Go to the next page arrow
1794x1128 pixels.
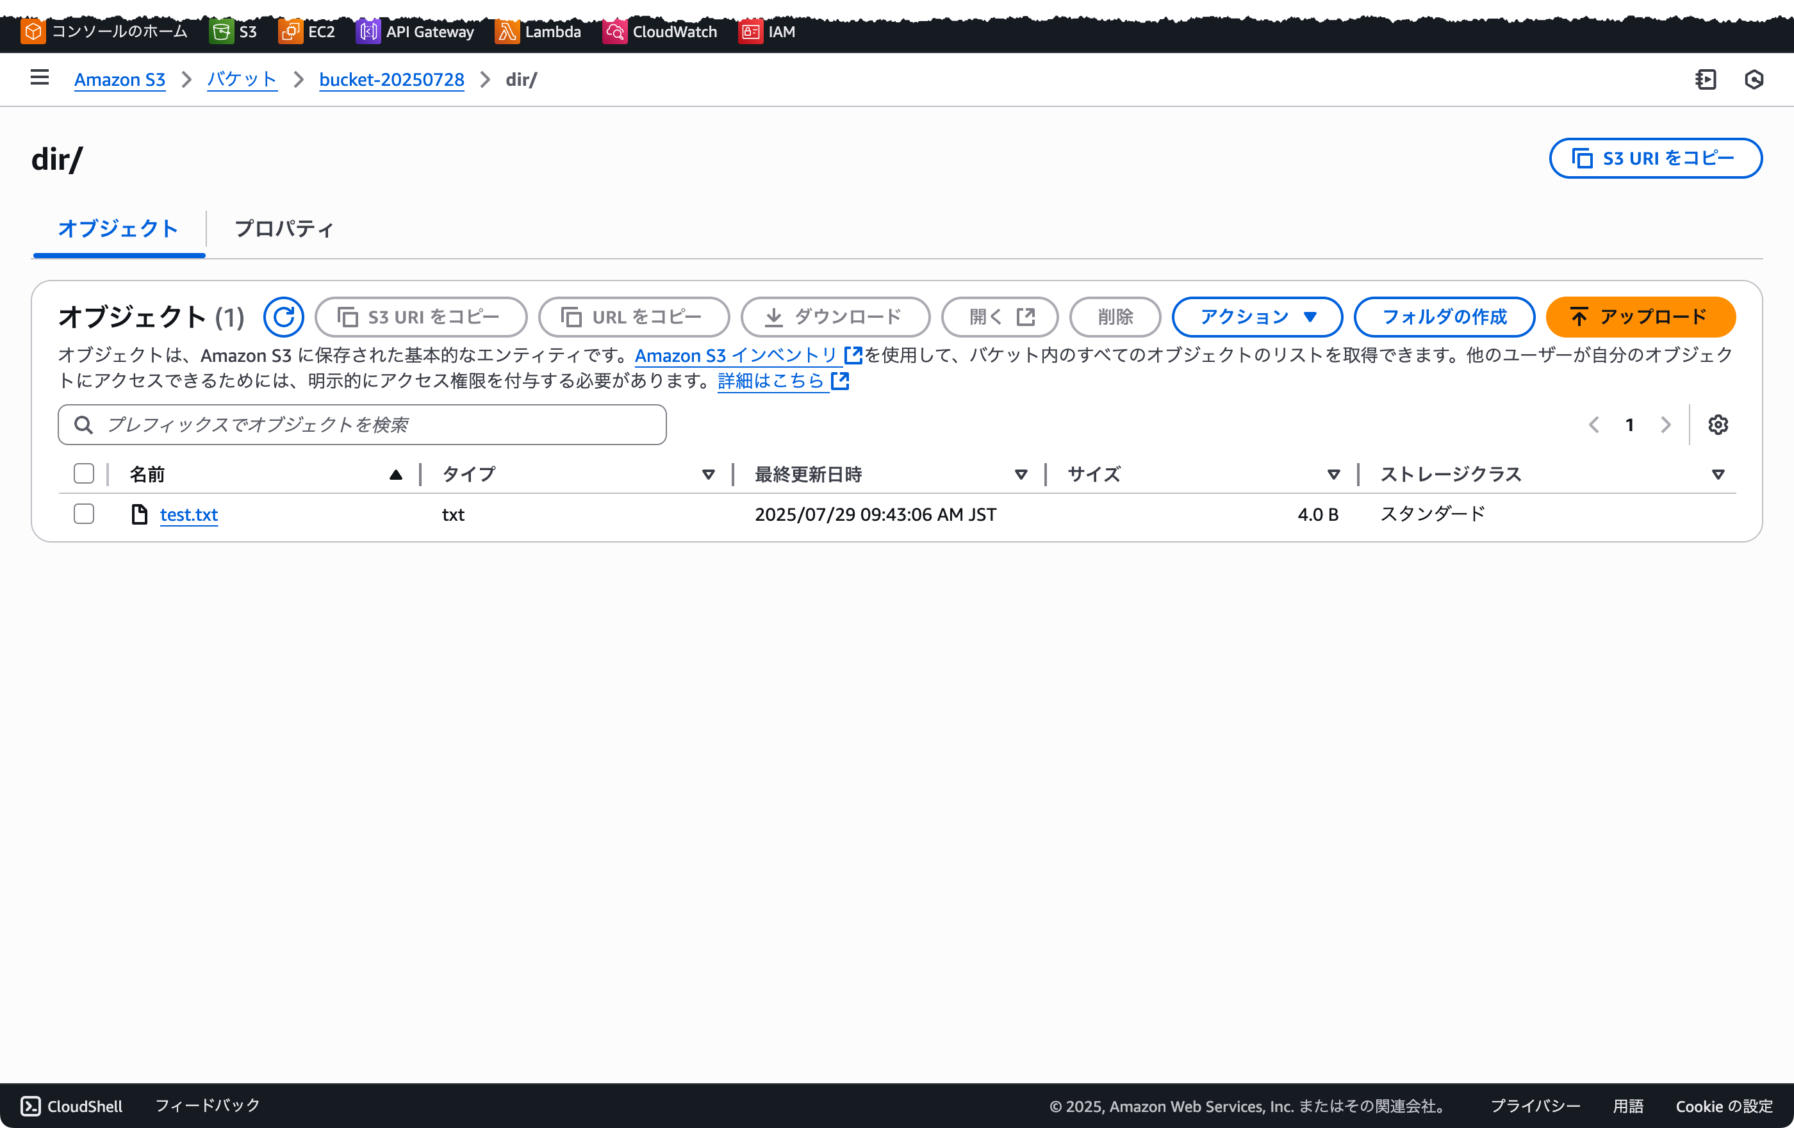click(1666, 425)
